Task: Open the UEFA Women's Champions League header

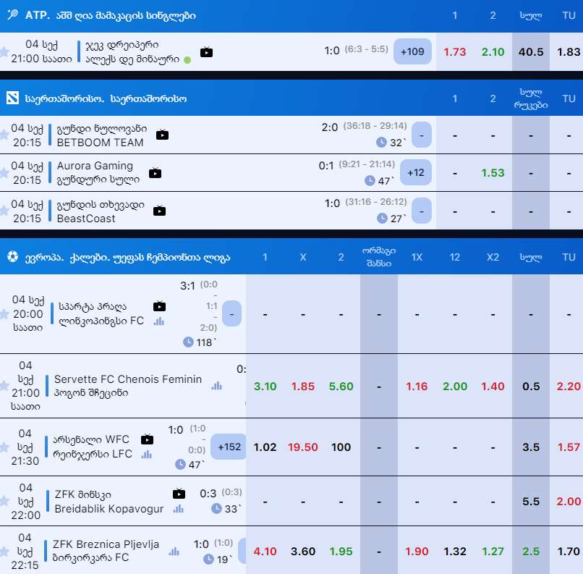Action: [x=127, y=257]
